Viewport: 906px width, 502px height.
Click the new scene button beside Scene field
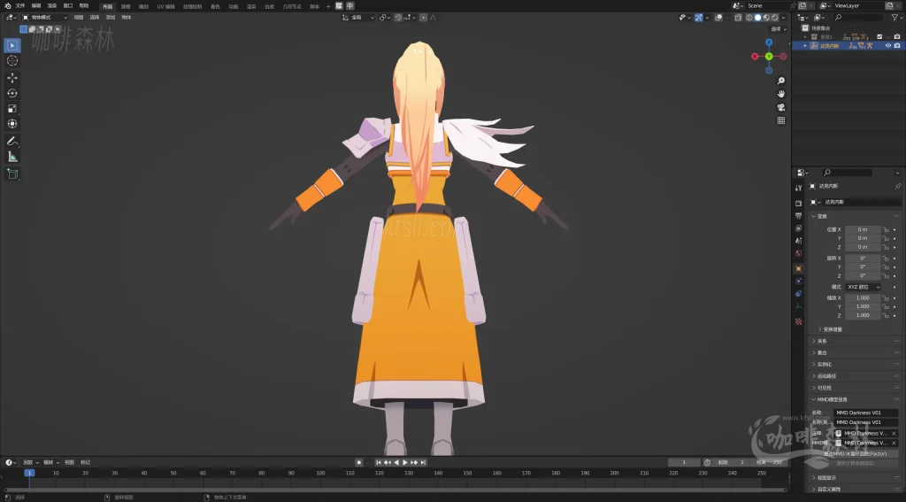pos(803,6)
